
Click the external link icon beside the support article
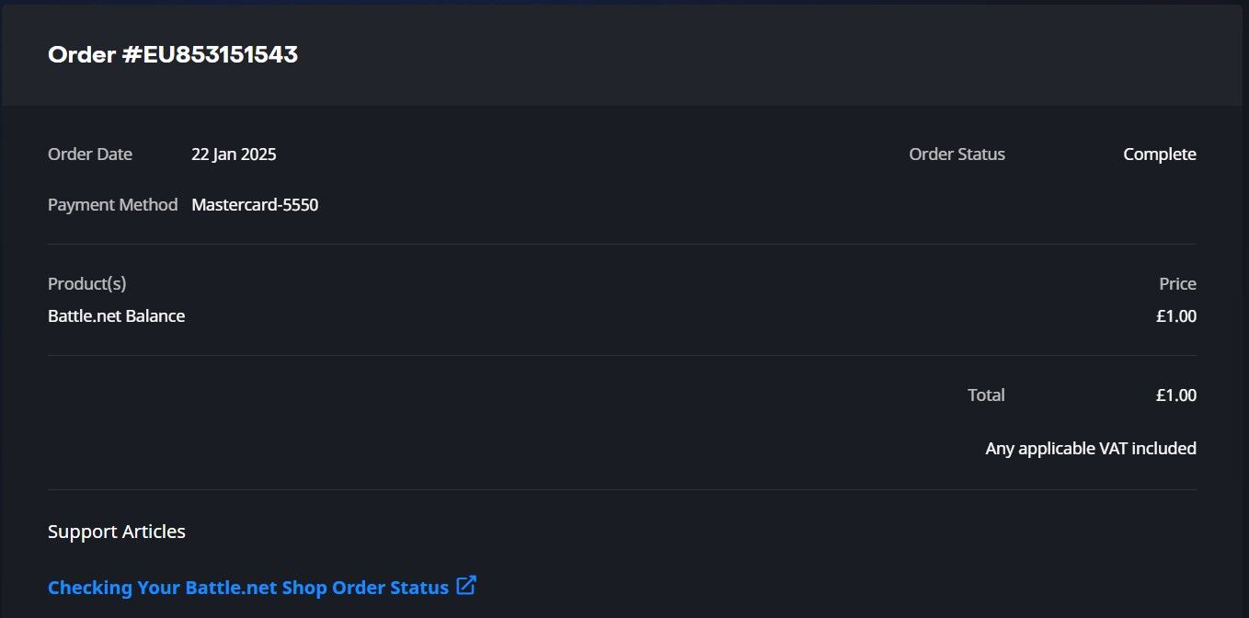click(x=466, y=585)
